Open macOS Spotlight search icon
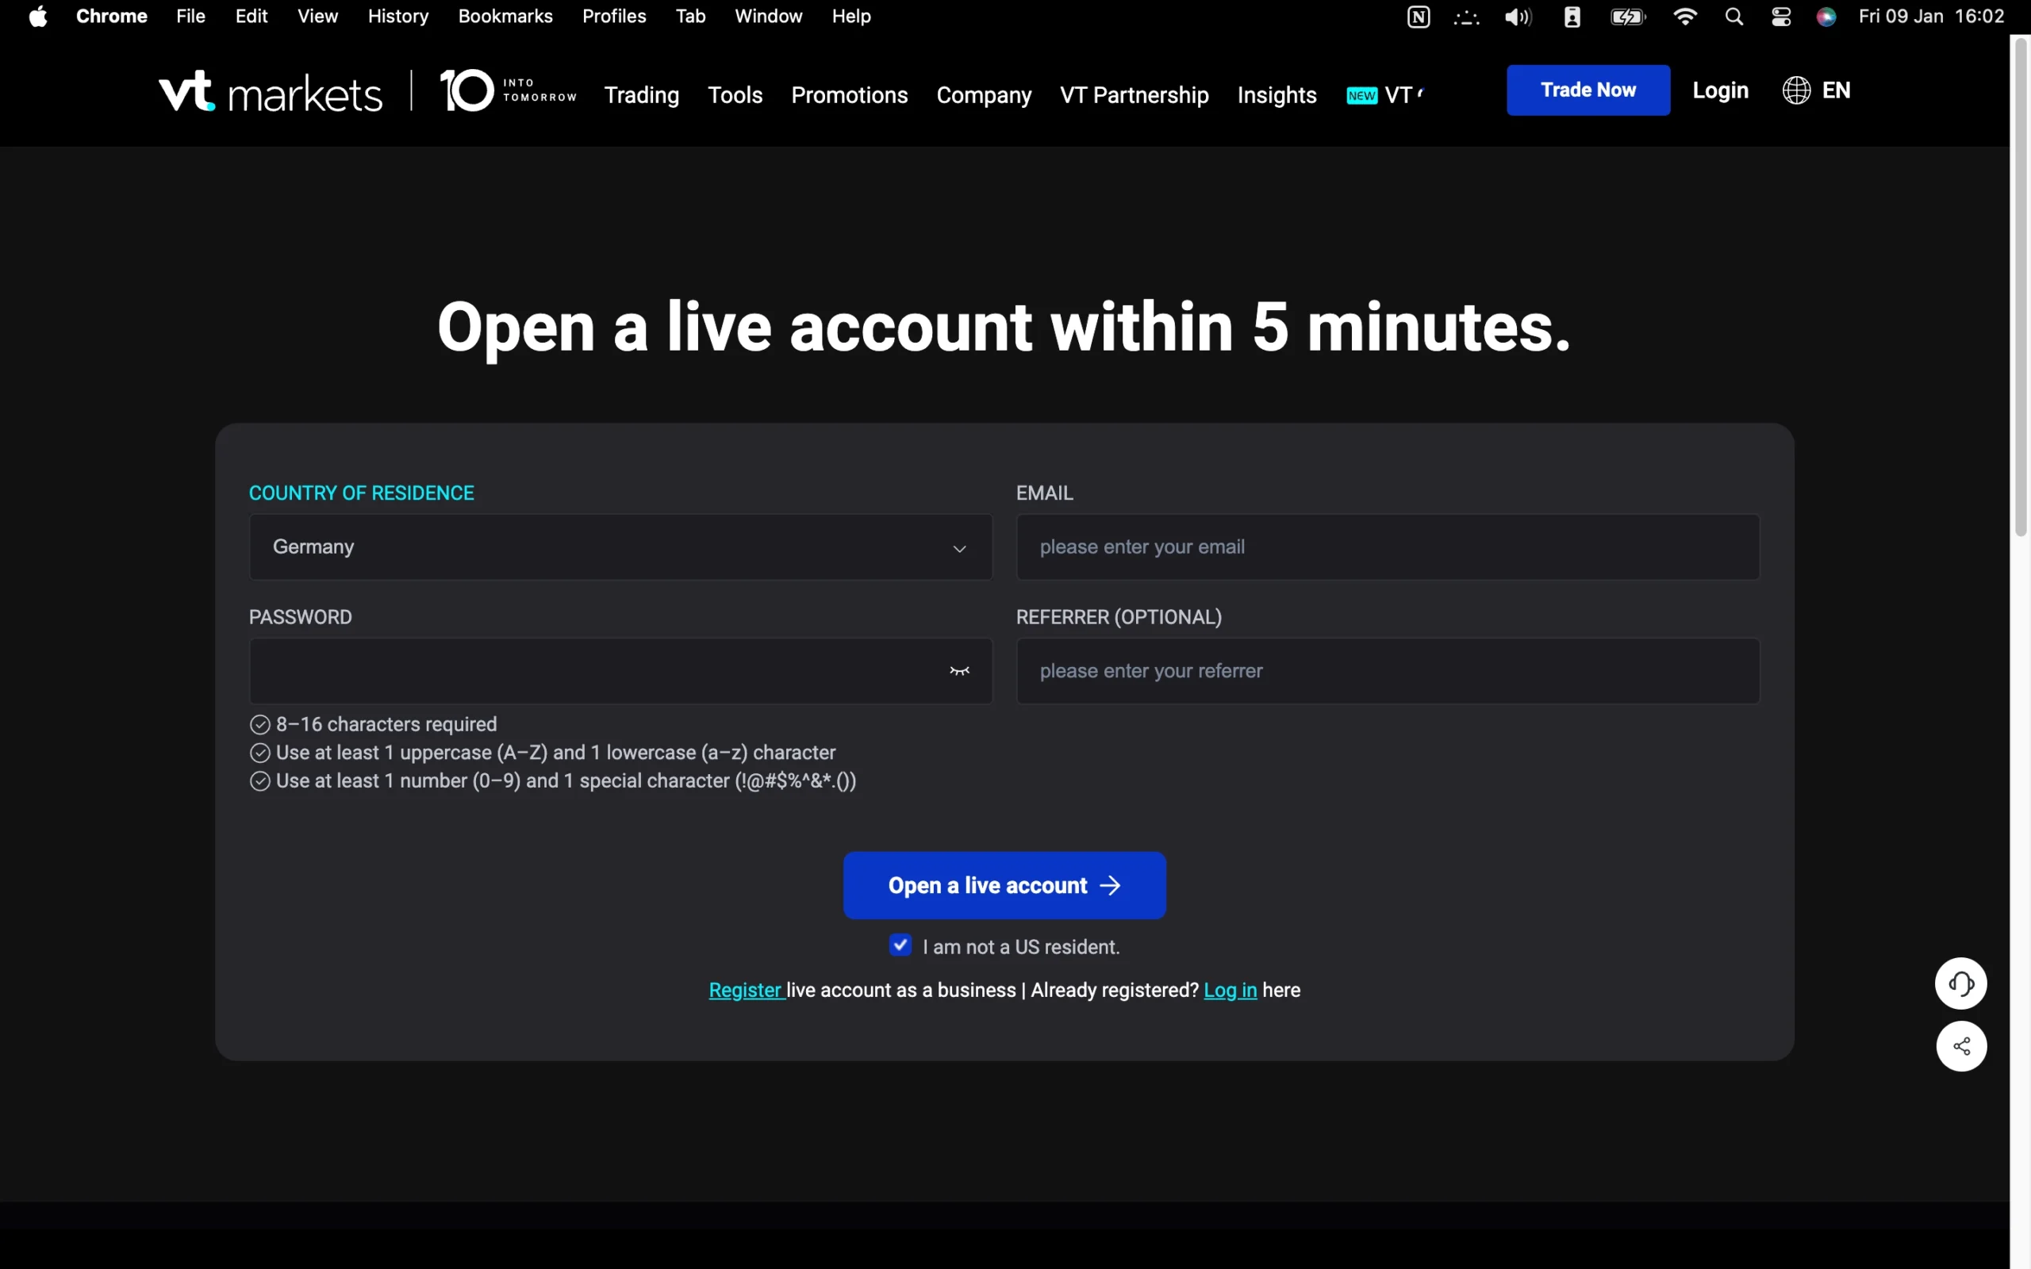Viewport: 2031px width, 1269px height. [1734, 17]
